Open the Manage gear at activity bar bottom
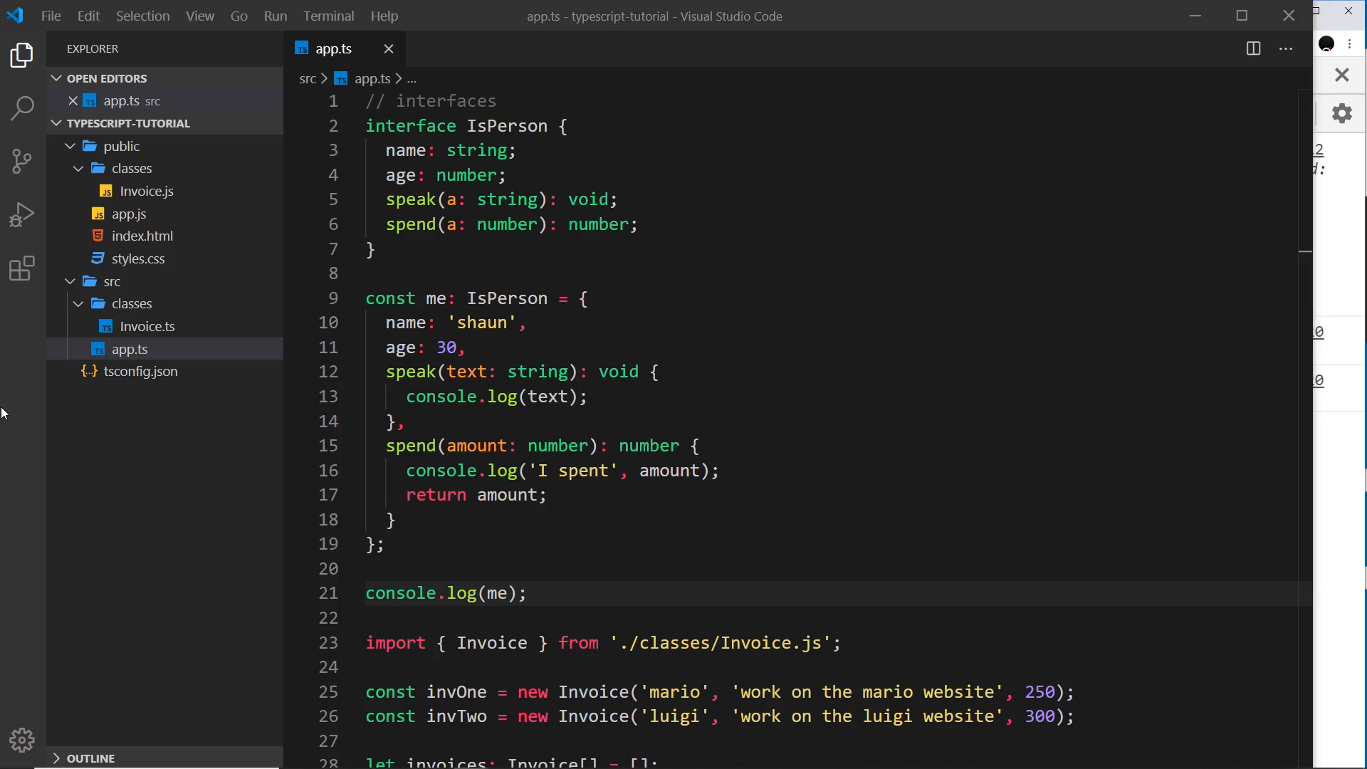Viewport: 1367px width, 769px height. (x=22, y=741)
